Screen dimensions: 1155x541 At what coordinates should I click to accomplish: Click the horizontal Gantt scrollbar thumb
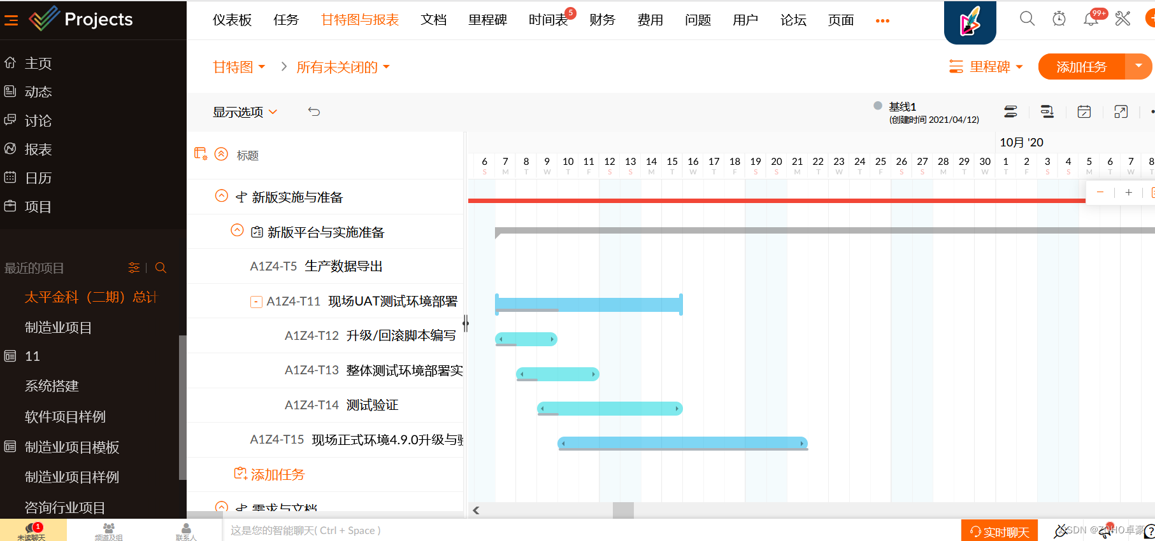click(623, 510)
